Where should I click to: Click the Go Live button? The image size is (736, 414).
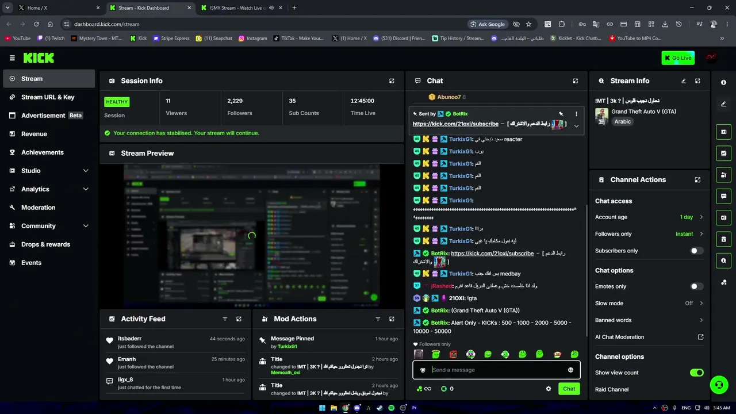pyautogui.click(x=678, y=58)
